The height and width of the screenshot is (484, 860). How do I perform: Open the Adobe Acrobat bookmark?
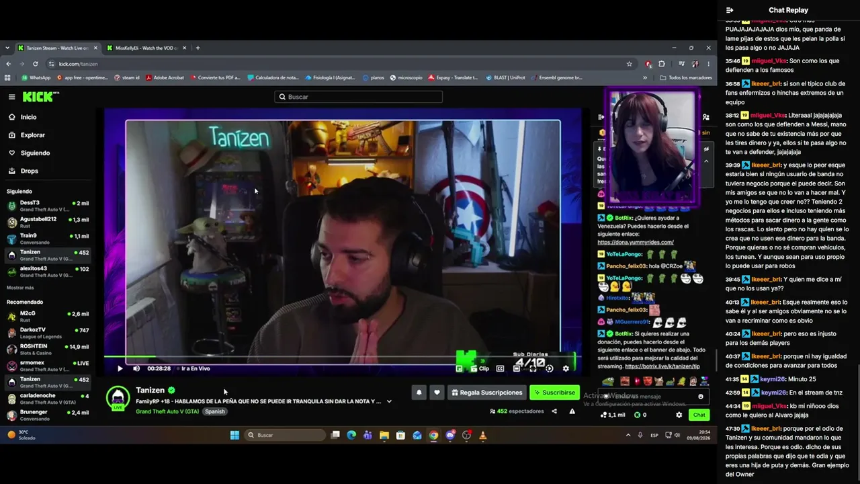point(165,78)
